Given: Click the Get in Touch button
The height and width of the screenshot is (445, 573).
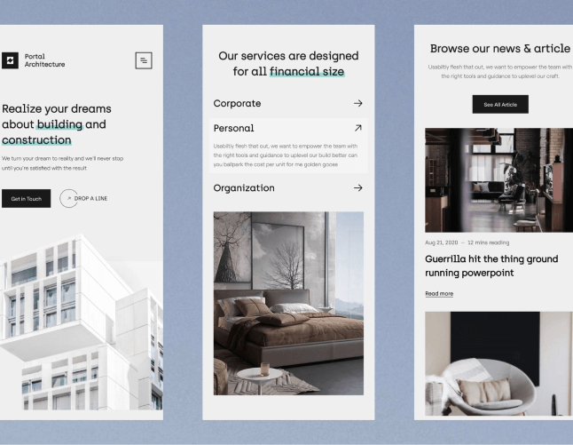Looking at the screenshot, I should pos(26,198).
